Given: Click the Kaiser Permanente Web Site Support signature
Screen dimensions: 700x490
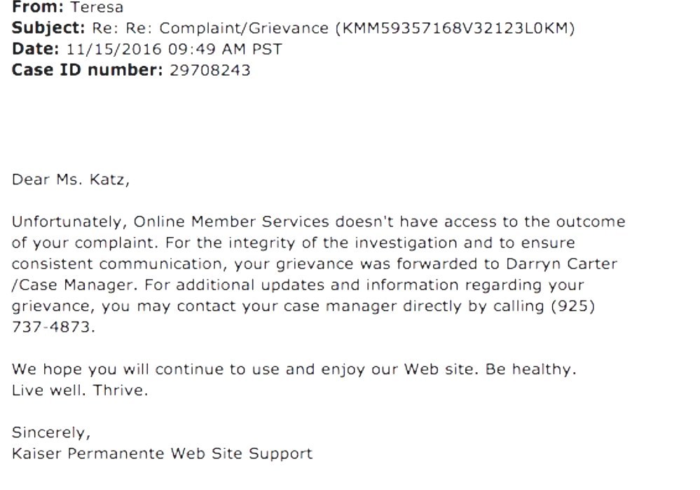Looking at the screenshot, I should pyautogui.click(x=162, y=454).
